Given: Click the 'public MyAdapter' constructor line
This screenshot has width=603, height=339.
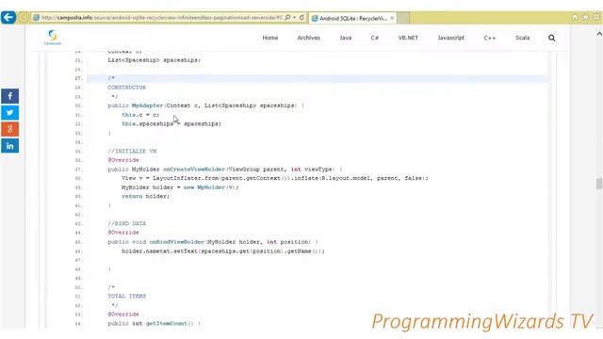Looking at the screenshot, I should (205, 105).
